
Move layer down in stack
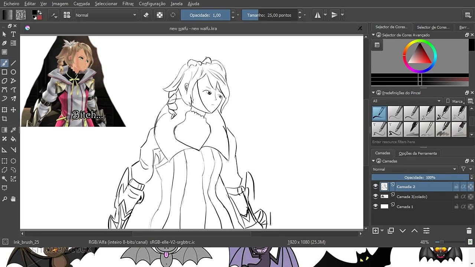(403, 231)
